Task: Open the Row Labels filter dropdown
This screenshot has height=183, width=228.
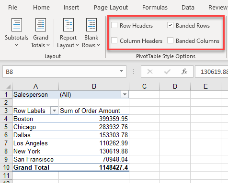Action: coord(54,111)
